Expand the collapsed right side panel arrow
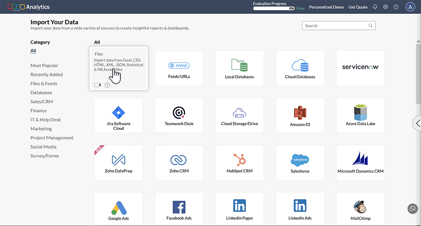421x226 pixels. pos(417,124)
